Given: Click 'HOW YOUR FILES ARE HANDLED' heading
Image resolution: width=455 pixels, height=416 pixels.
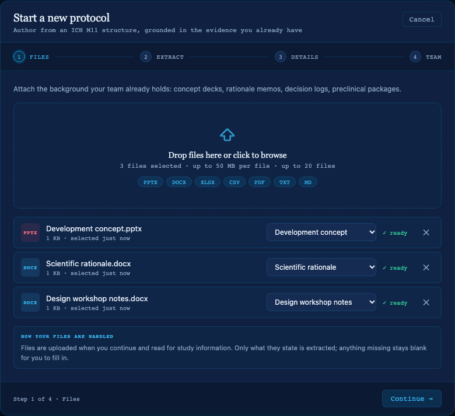Looking at the screenshot, I should pyautogui.click(x=67, y=336).
